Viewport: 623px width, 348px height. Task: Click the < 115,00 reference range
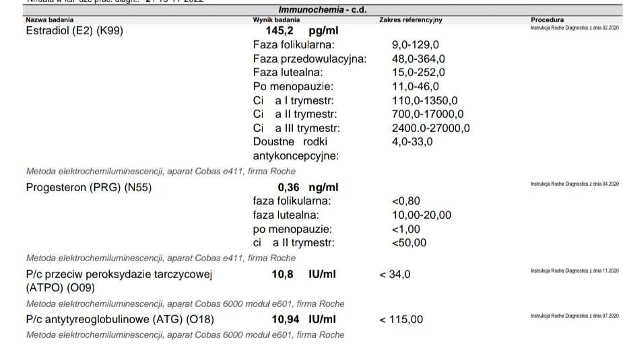click(401, 319)
